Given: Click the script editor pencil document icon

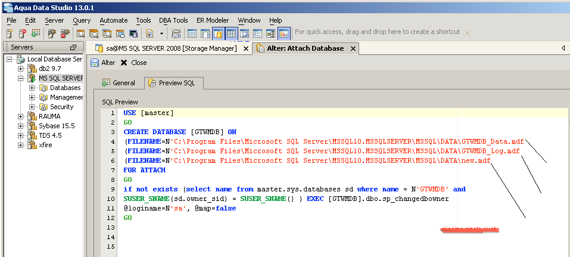Looking at the screenshot, I should point(149,33).
